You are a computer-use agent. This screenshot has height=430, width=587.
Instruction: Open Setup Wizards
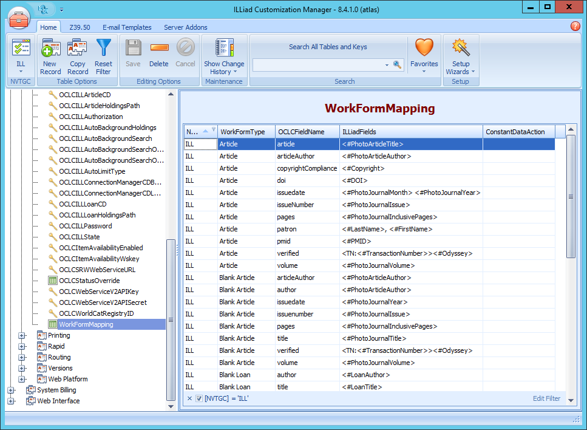click(x=461, y=55)
